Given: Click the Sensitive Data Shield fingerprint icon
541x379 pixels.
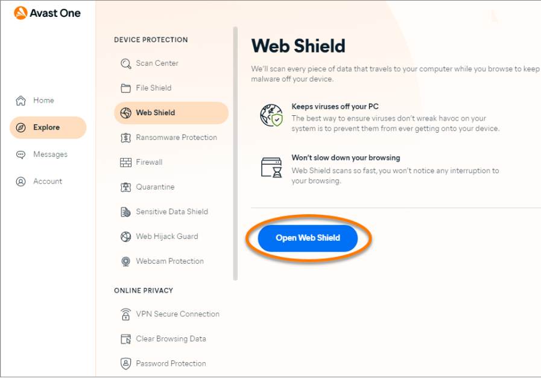Looking at the screenshot, I should tap(125, 212).
